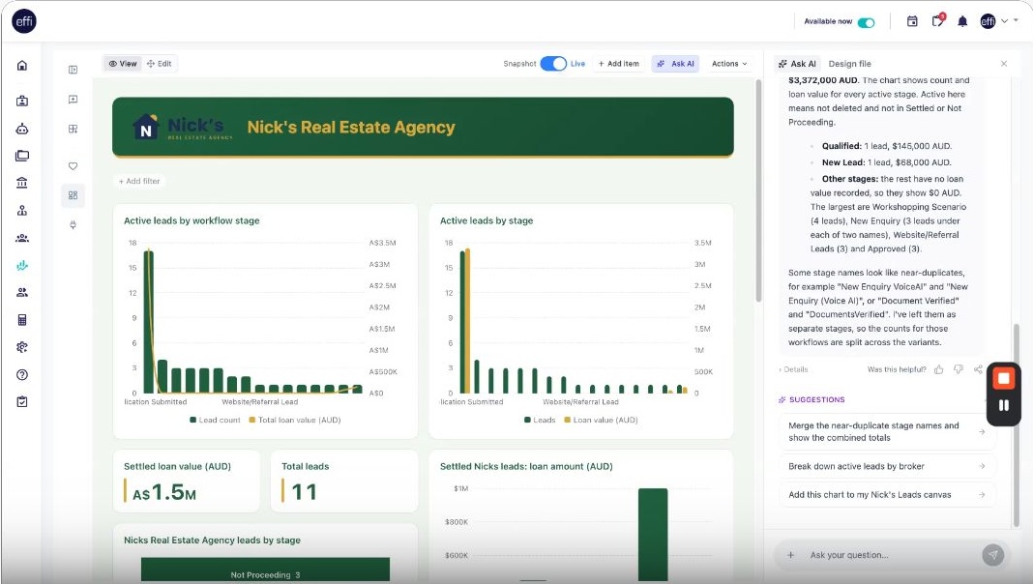This screenshot has height=584, width=1033.
Task: Open the clipboard checklist icon in sidebar
Action: [21, 401]
